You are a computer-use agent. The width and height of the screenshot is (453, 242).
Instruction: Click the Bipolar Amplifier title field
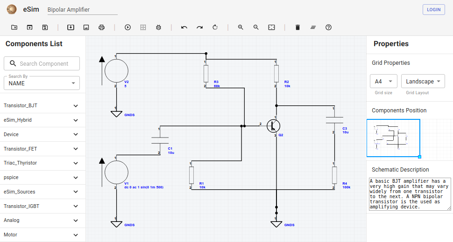tap(82, 9)
